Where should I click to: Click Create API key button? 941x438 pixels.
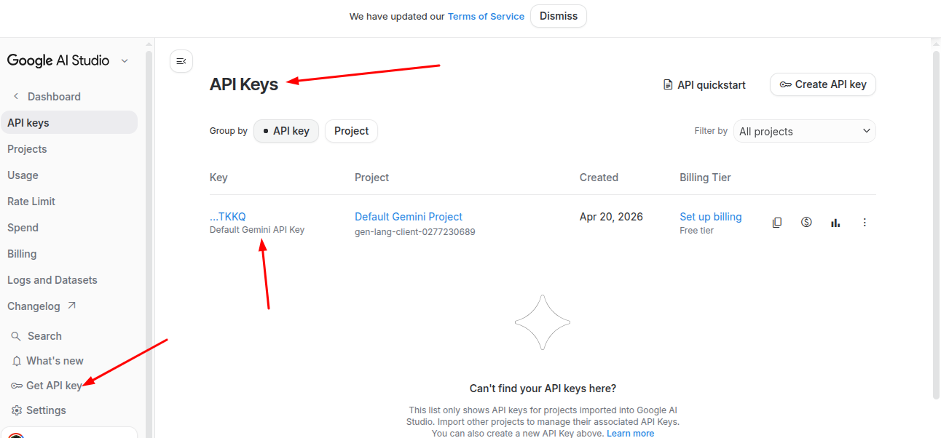point(823,84)
